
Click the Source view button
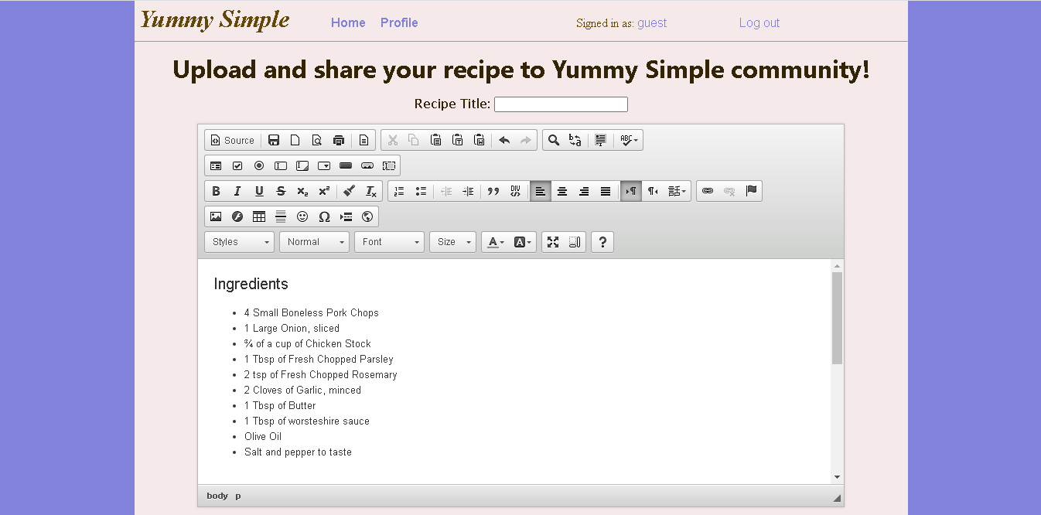233,140
